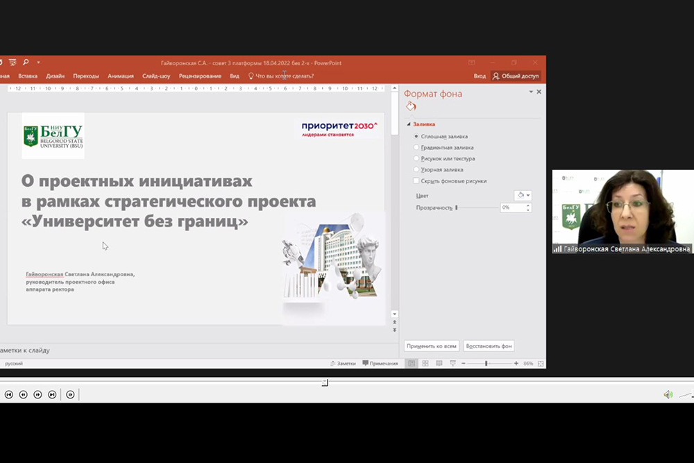Select Градиентная заливка radio option
Image resolution: width=694 pixels, height=463 pixels.
coord(416,147)
